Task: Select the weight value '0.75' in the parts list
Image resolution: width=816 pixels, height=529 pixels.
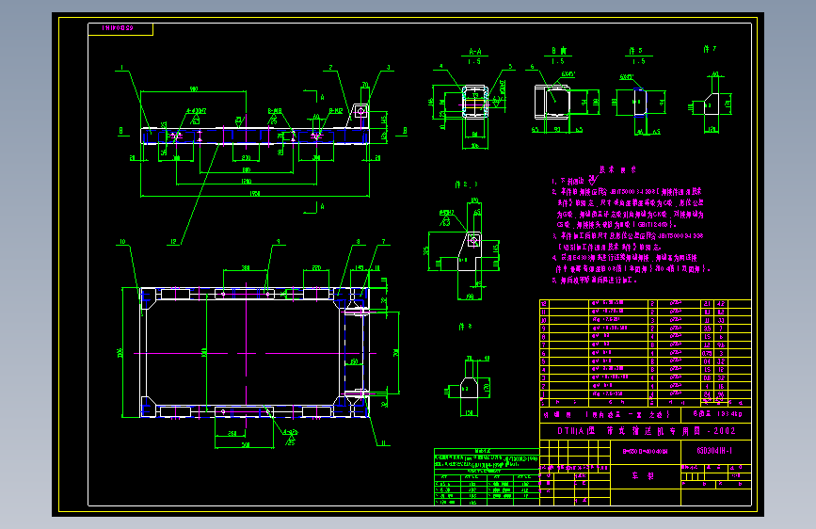Action: [706, 353]
